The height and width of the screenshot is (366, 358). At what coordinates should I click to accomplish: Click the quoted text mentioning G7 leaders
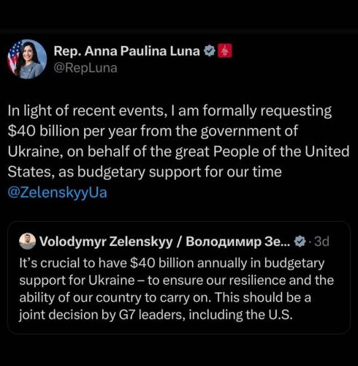[x=156, y=315]
